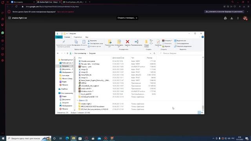
Task: Open Properties using the checkmark icon
Action: 158,42
